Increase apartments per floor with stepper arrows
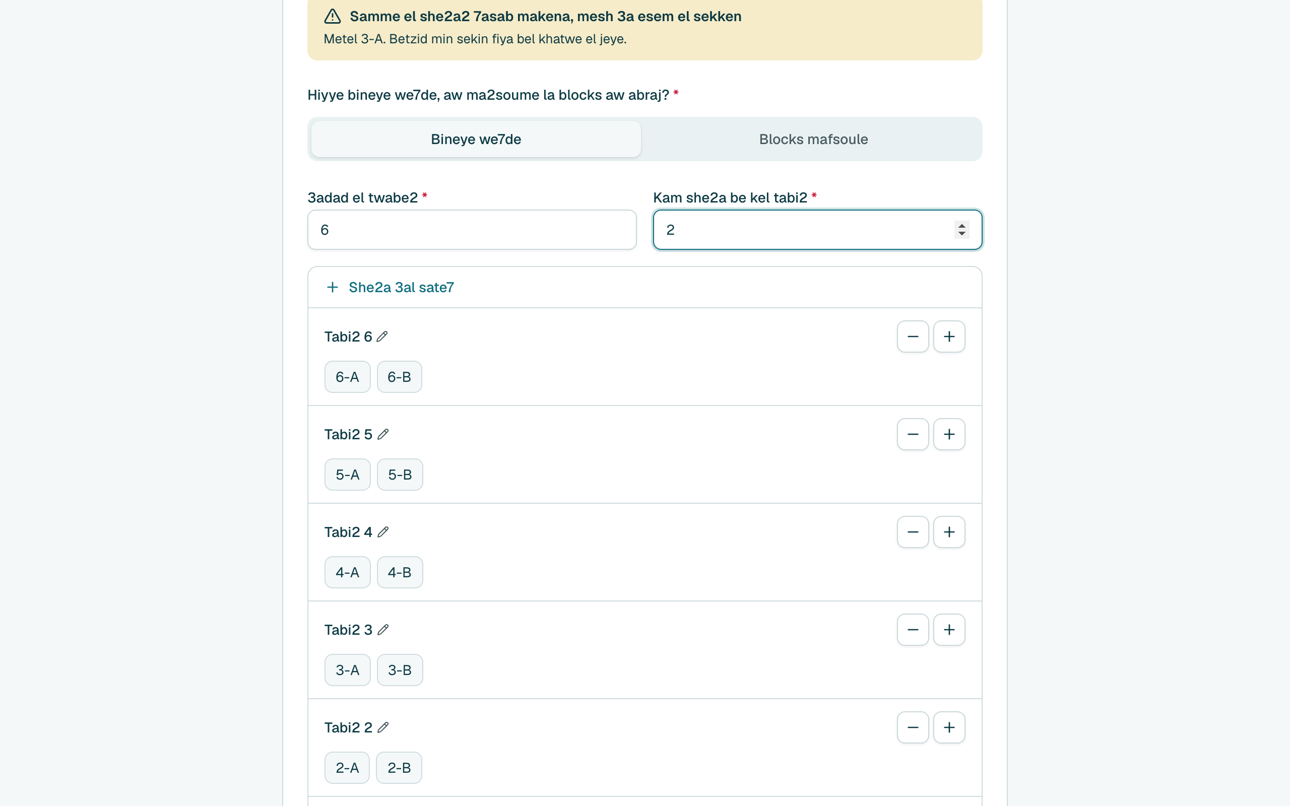Screen dimensions: 1290x806 (961, 226)
